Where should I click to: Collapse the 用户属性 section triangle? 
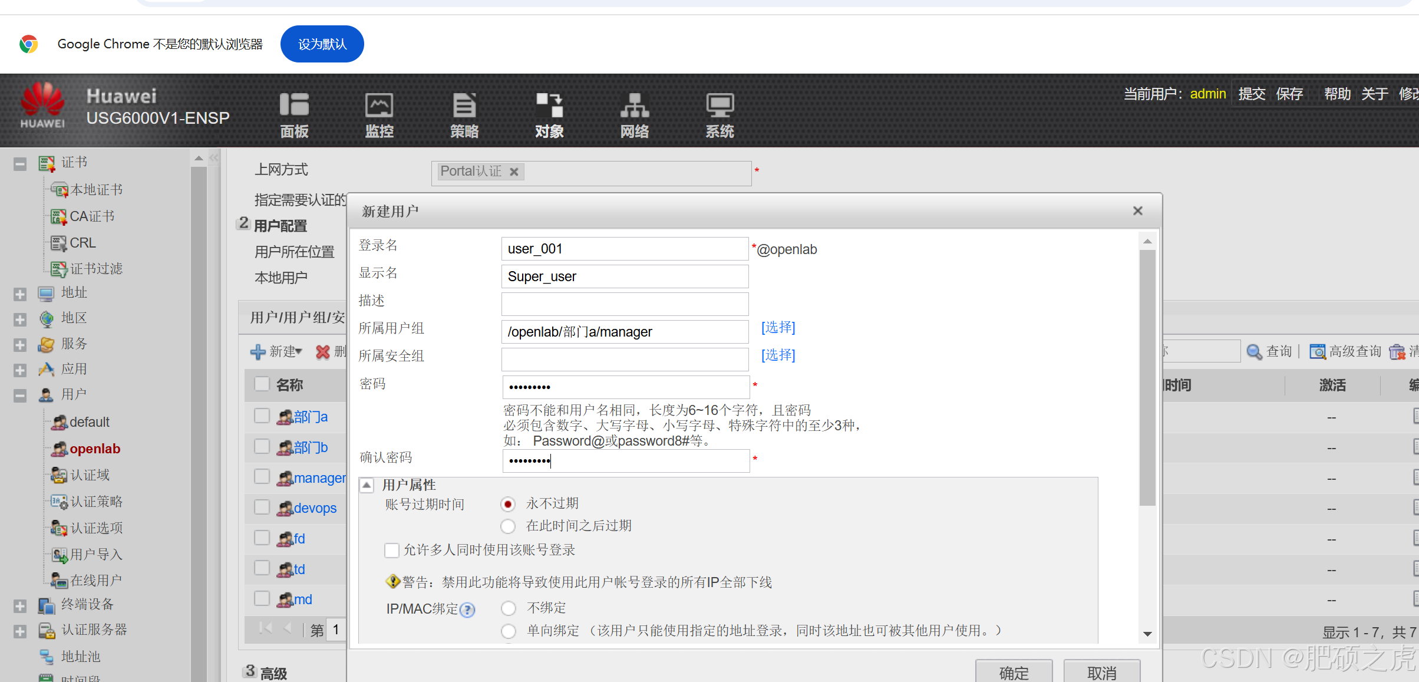(367, 485)
